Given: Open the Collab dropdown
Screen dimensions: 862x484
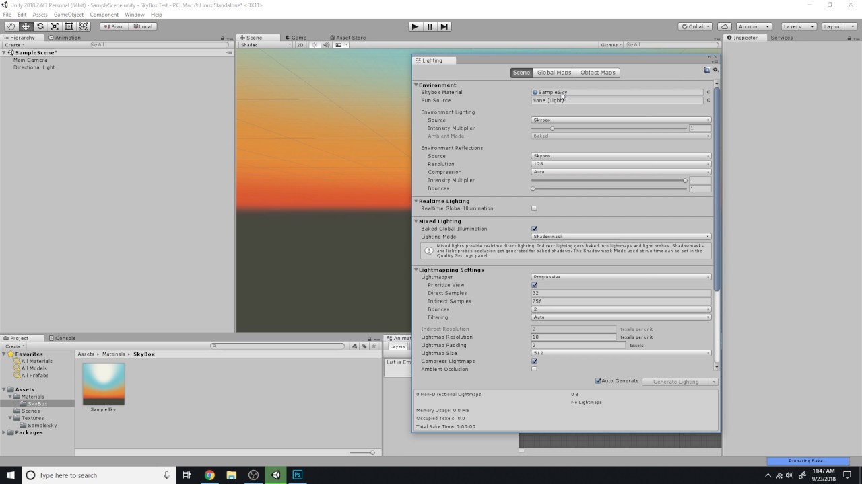Looking at the screenshot, I should 696,26.
